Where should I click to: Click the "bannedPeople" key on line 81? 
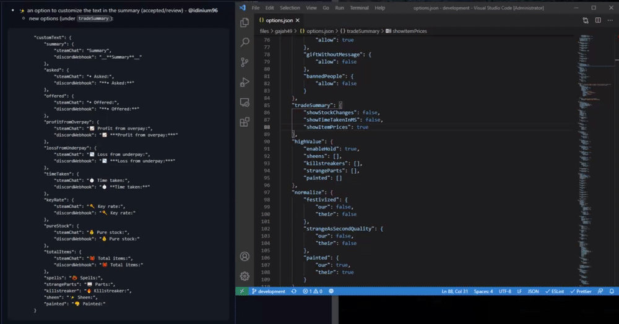(x=324, y=77)
